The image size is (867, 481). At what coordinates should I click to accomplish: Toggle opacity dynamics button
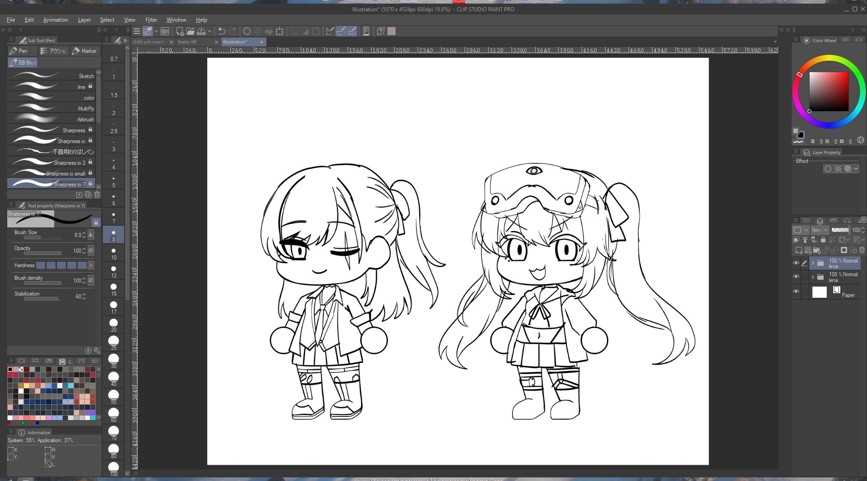[91, 250]
